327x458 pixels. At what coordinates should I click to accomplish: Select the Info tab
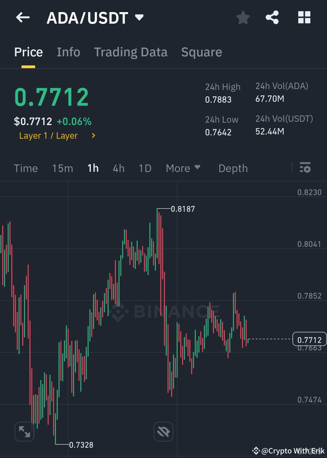click(68, 52)
